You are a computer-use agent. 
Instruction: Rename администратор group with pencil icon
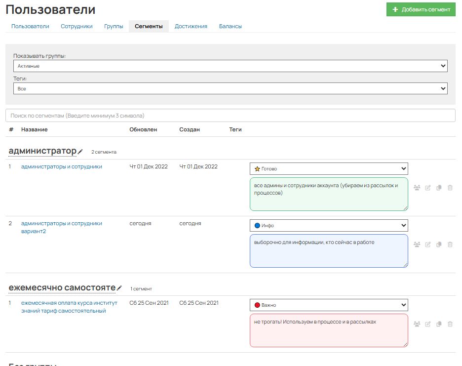(80, 152)
